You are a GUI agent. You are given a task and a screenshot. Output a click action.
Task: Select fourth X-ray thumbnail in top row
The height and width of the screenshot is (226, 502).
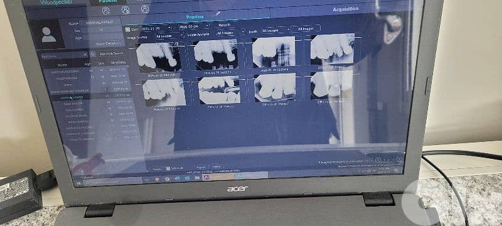click(333, 49)
